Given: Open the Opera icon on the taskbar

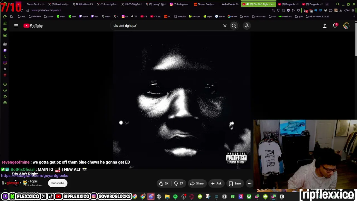Looking at the screenshot, I should click(192, 197).
